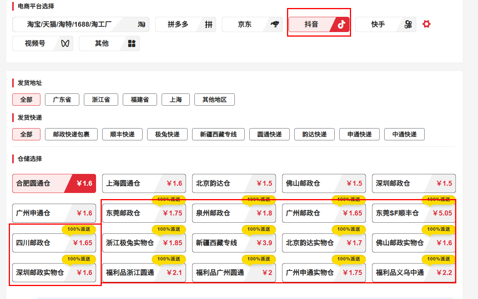The width and height of the screenshot is (478, 299).
Task: Choose the 极兔快递 courier filter
Action: click(167, 134)
